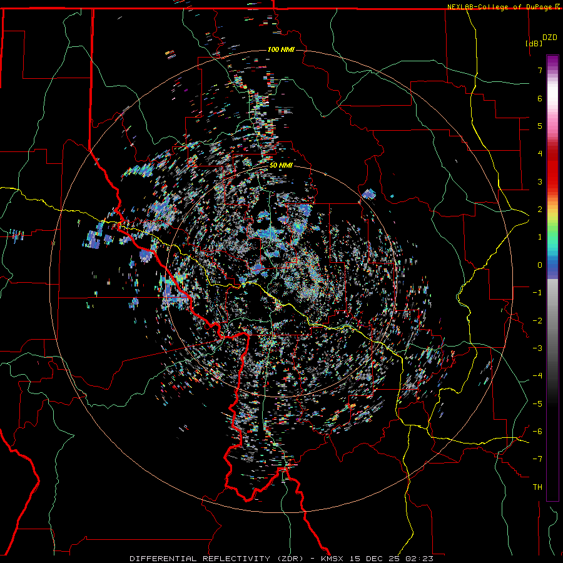
Task: Click the [dB] unit label
Action: 534,43
